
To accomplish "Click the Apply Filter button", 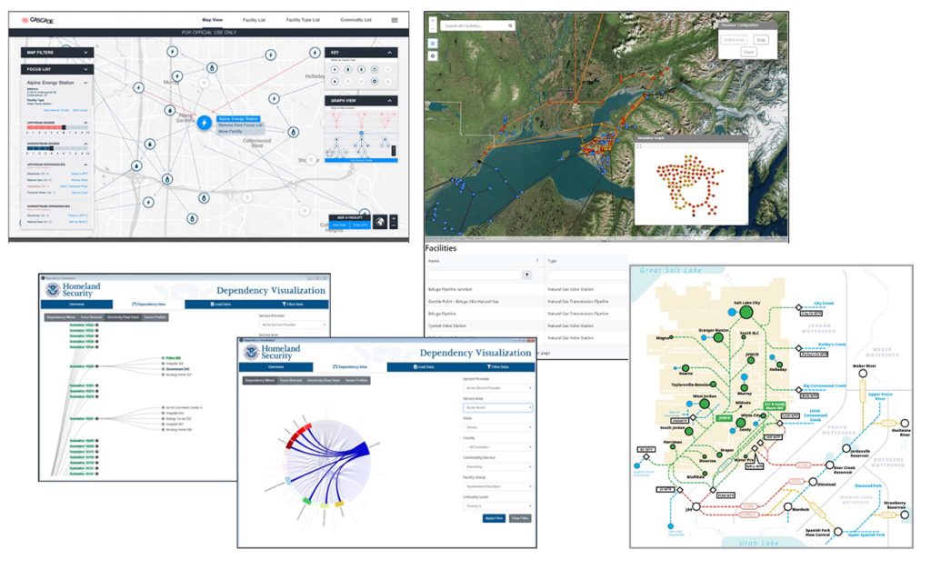I will coord(494,518).
